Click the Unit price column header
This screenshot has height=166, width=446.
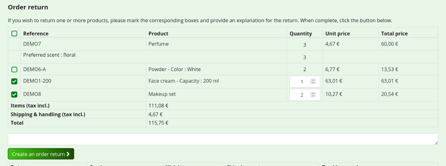click(x=337, y=34)
